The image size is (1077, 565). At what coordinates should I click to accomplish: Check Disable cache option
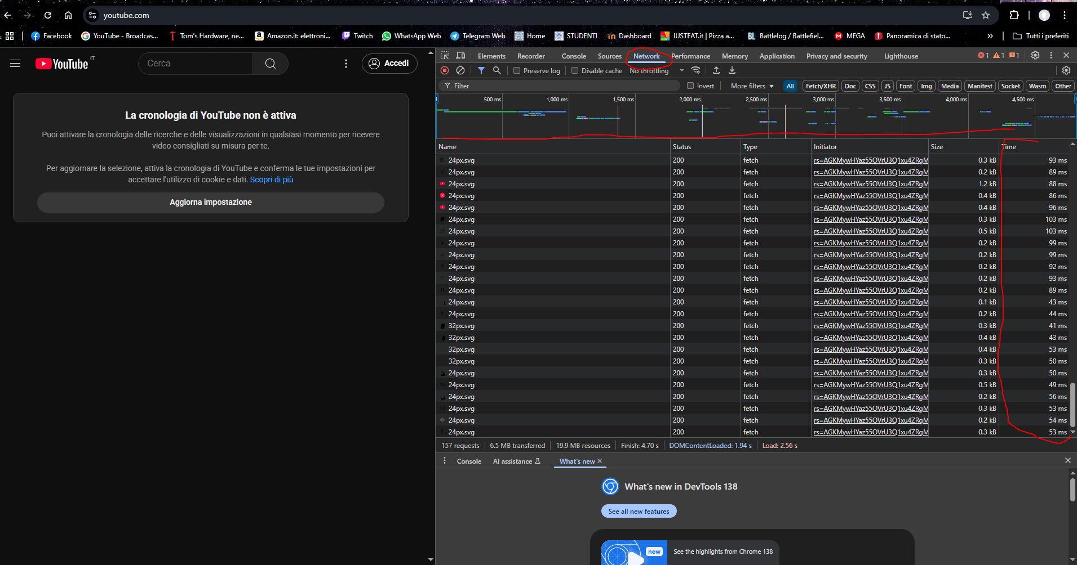575,71
